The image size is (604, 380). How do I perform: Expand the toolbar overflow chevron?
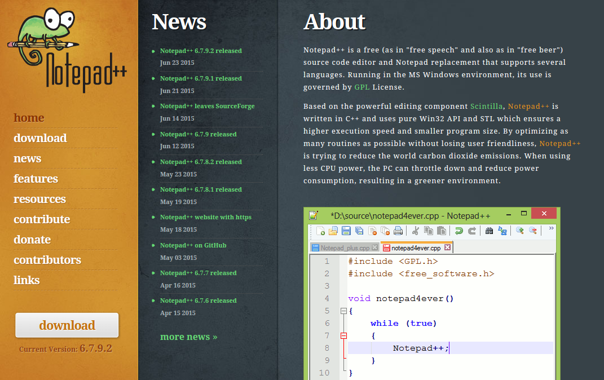tap(551, 228)
